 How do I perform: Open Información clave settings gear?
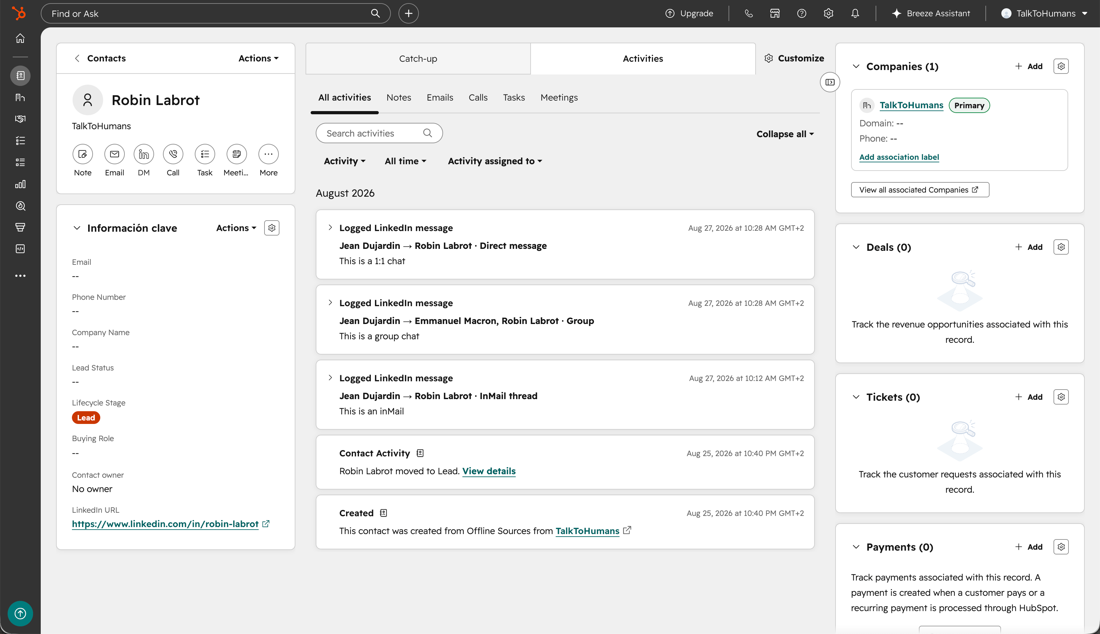point(272,228)
